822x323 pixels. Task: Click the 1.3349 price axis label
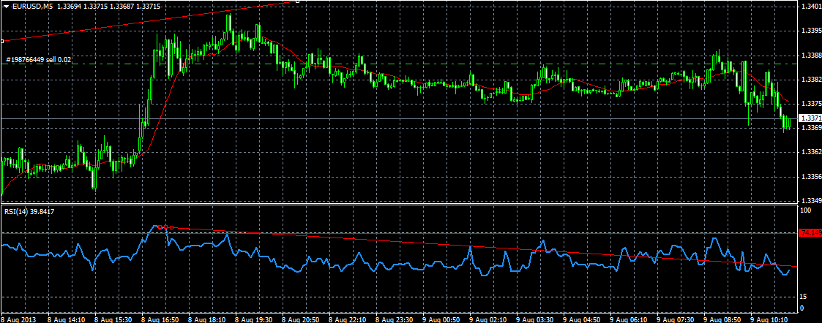coord(810,200)
